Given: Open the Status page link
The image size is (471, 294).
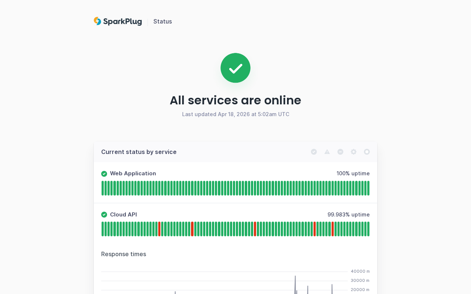Looking at the screenshot, I should (163, 21).
